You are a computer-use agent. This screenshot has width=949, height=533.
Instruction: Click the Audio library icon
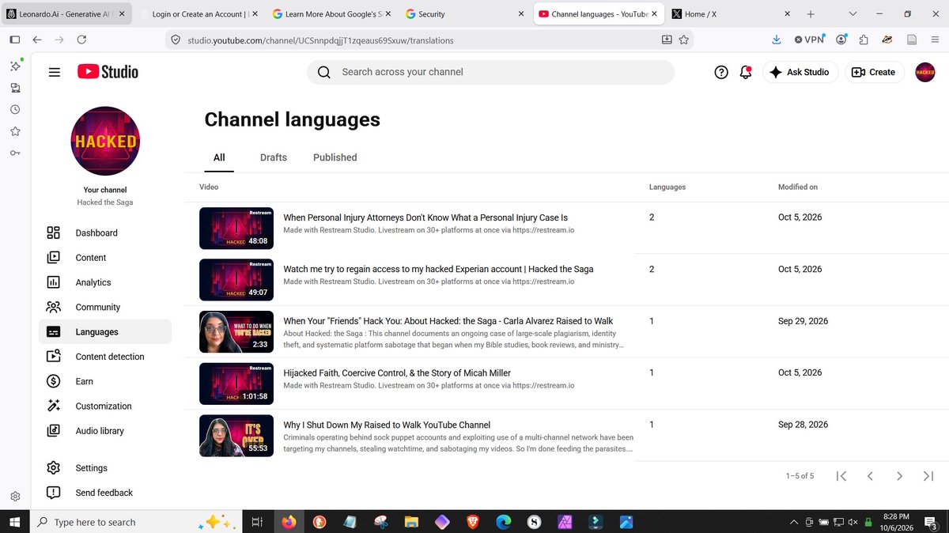(54, 431)
